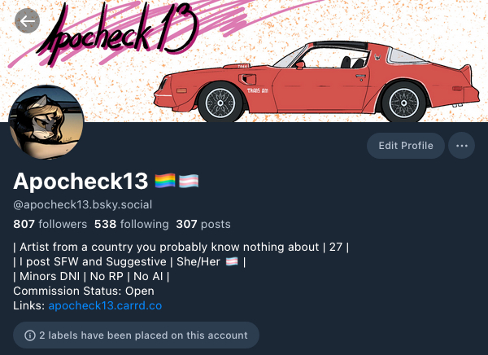View the 538 following list
The height and width of the screenshot is (355, 488).
[x=132, y=224]
